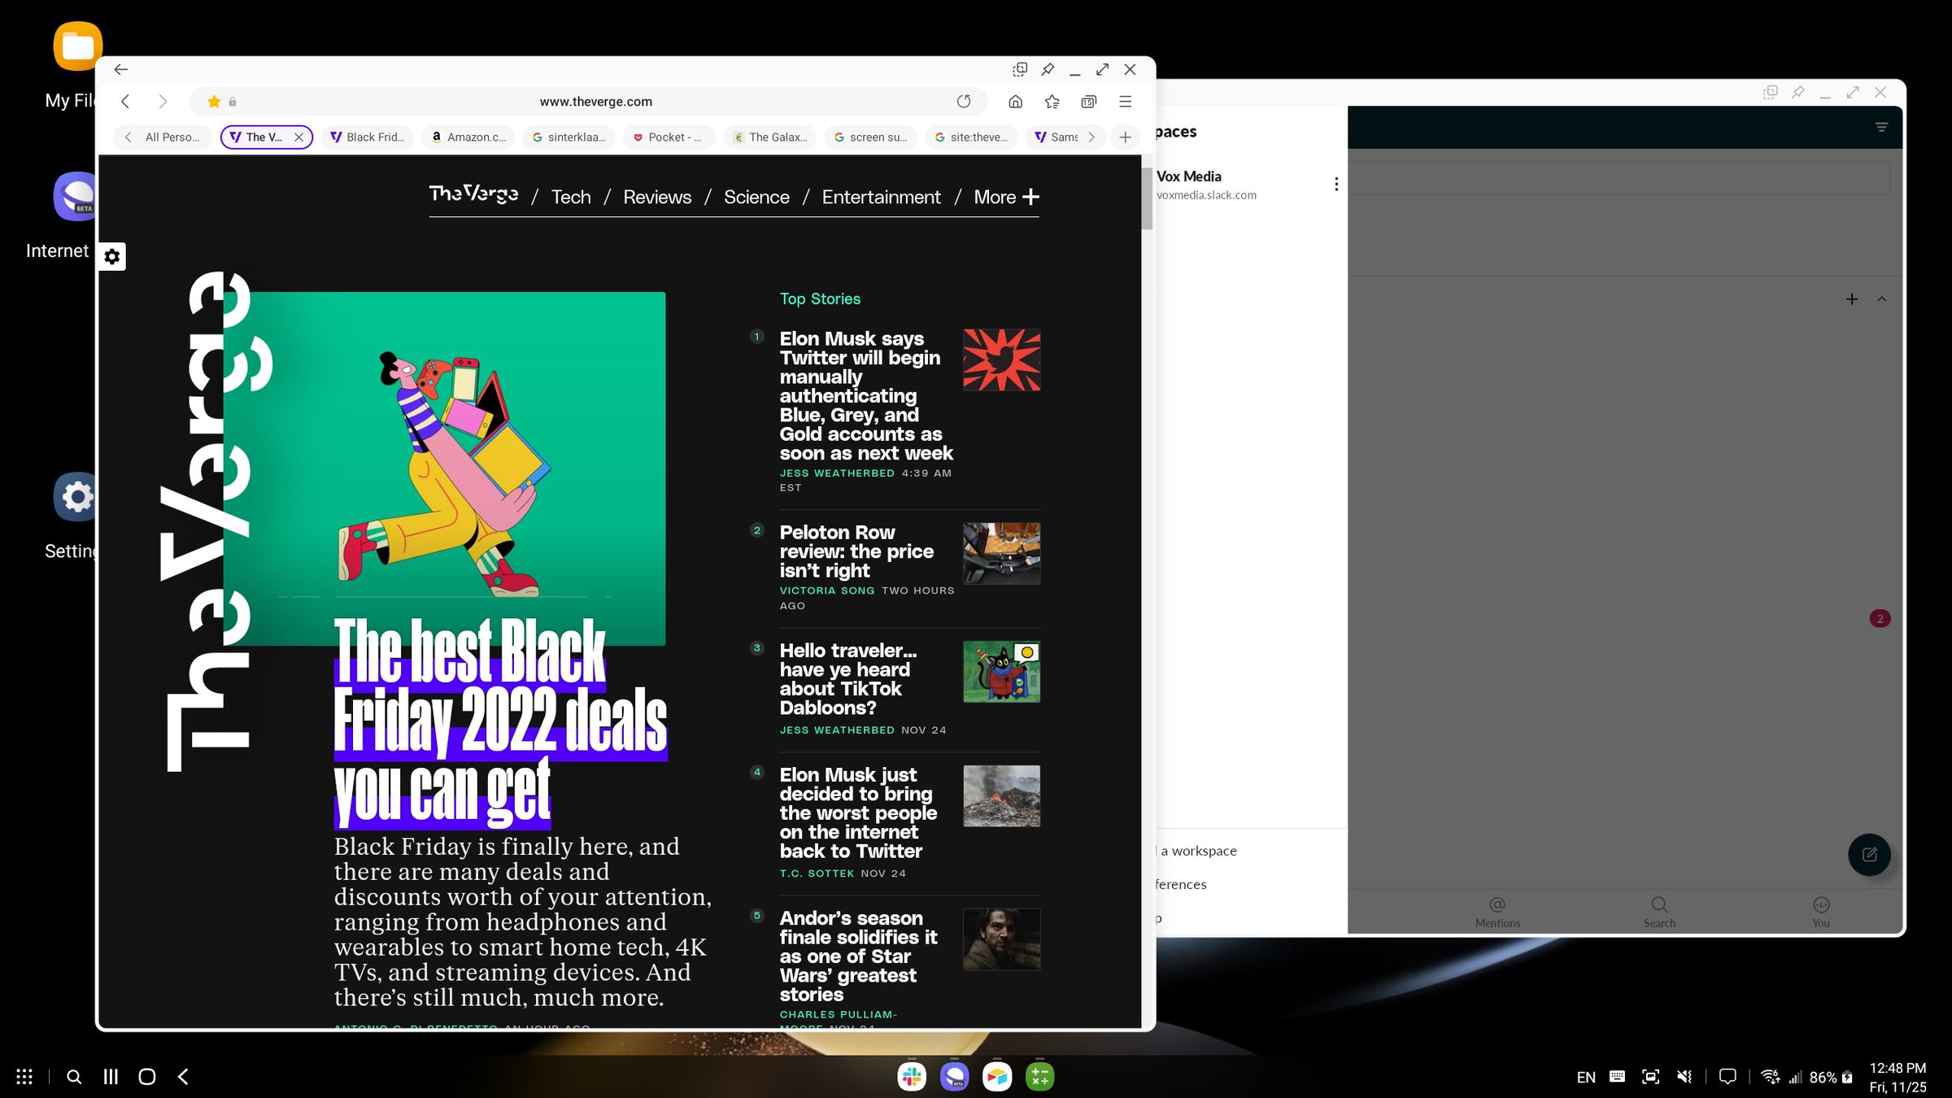Open Vox Media workspace options in Slack
The image size is (1952, 1098).
tap(1336, 185)
